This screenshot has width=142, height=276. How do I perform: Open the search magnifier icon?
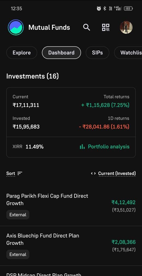[87, 27]
